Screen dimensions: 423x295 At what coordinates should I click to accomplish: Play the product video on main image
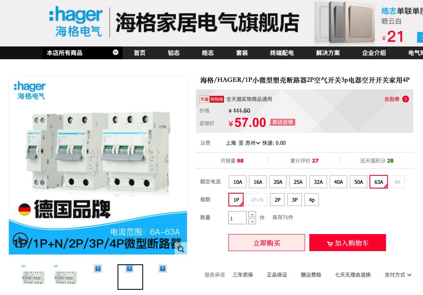(x=20, y=240)
